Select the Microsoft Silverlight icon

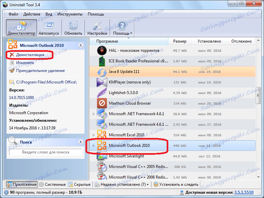(x=102, y=156)
